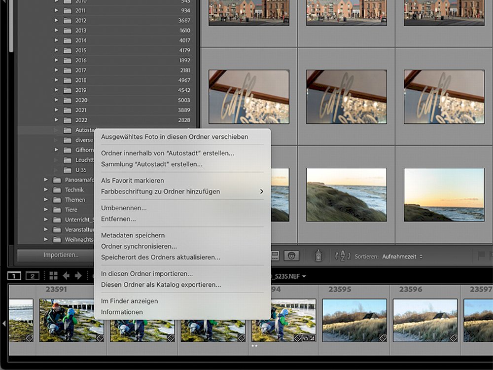The width and height of the screenshot is (493, 370).
Task: Expand the 2013 folder
Action: (x=56, y=31)
